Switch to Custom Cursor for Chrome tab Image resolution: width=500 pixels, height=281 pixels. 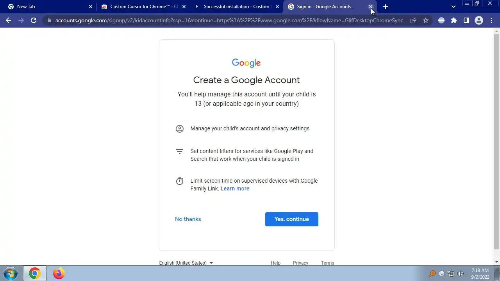click(144, 7)
